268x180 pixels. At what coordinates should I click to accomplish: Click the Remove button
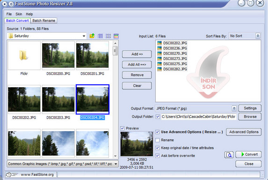point(137,75)
